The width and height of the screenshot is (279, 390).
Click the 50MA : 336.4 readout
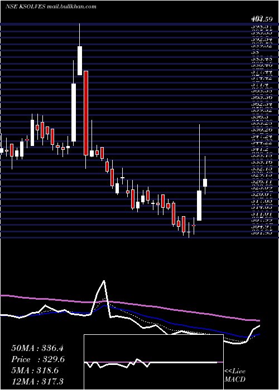tap(39, 348)
